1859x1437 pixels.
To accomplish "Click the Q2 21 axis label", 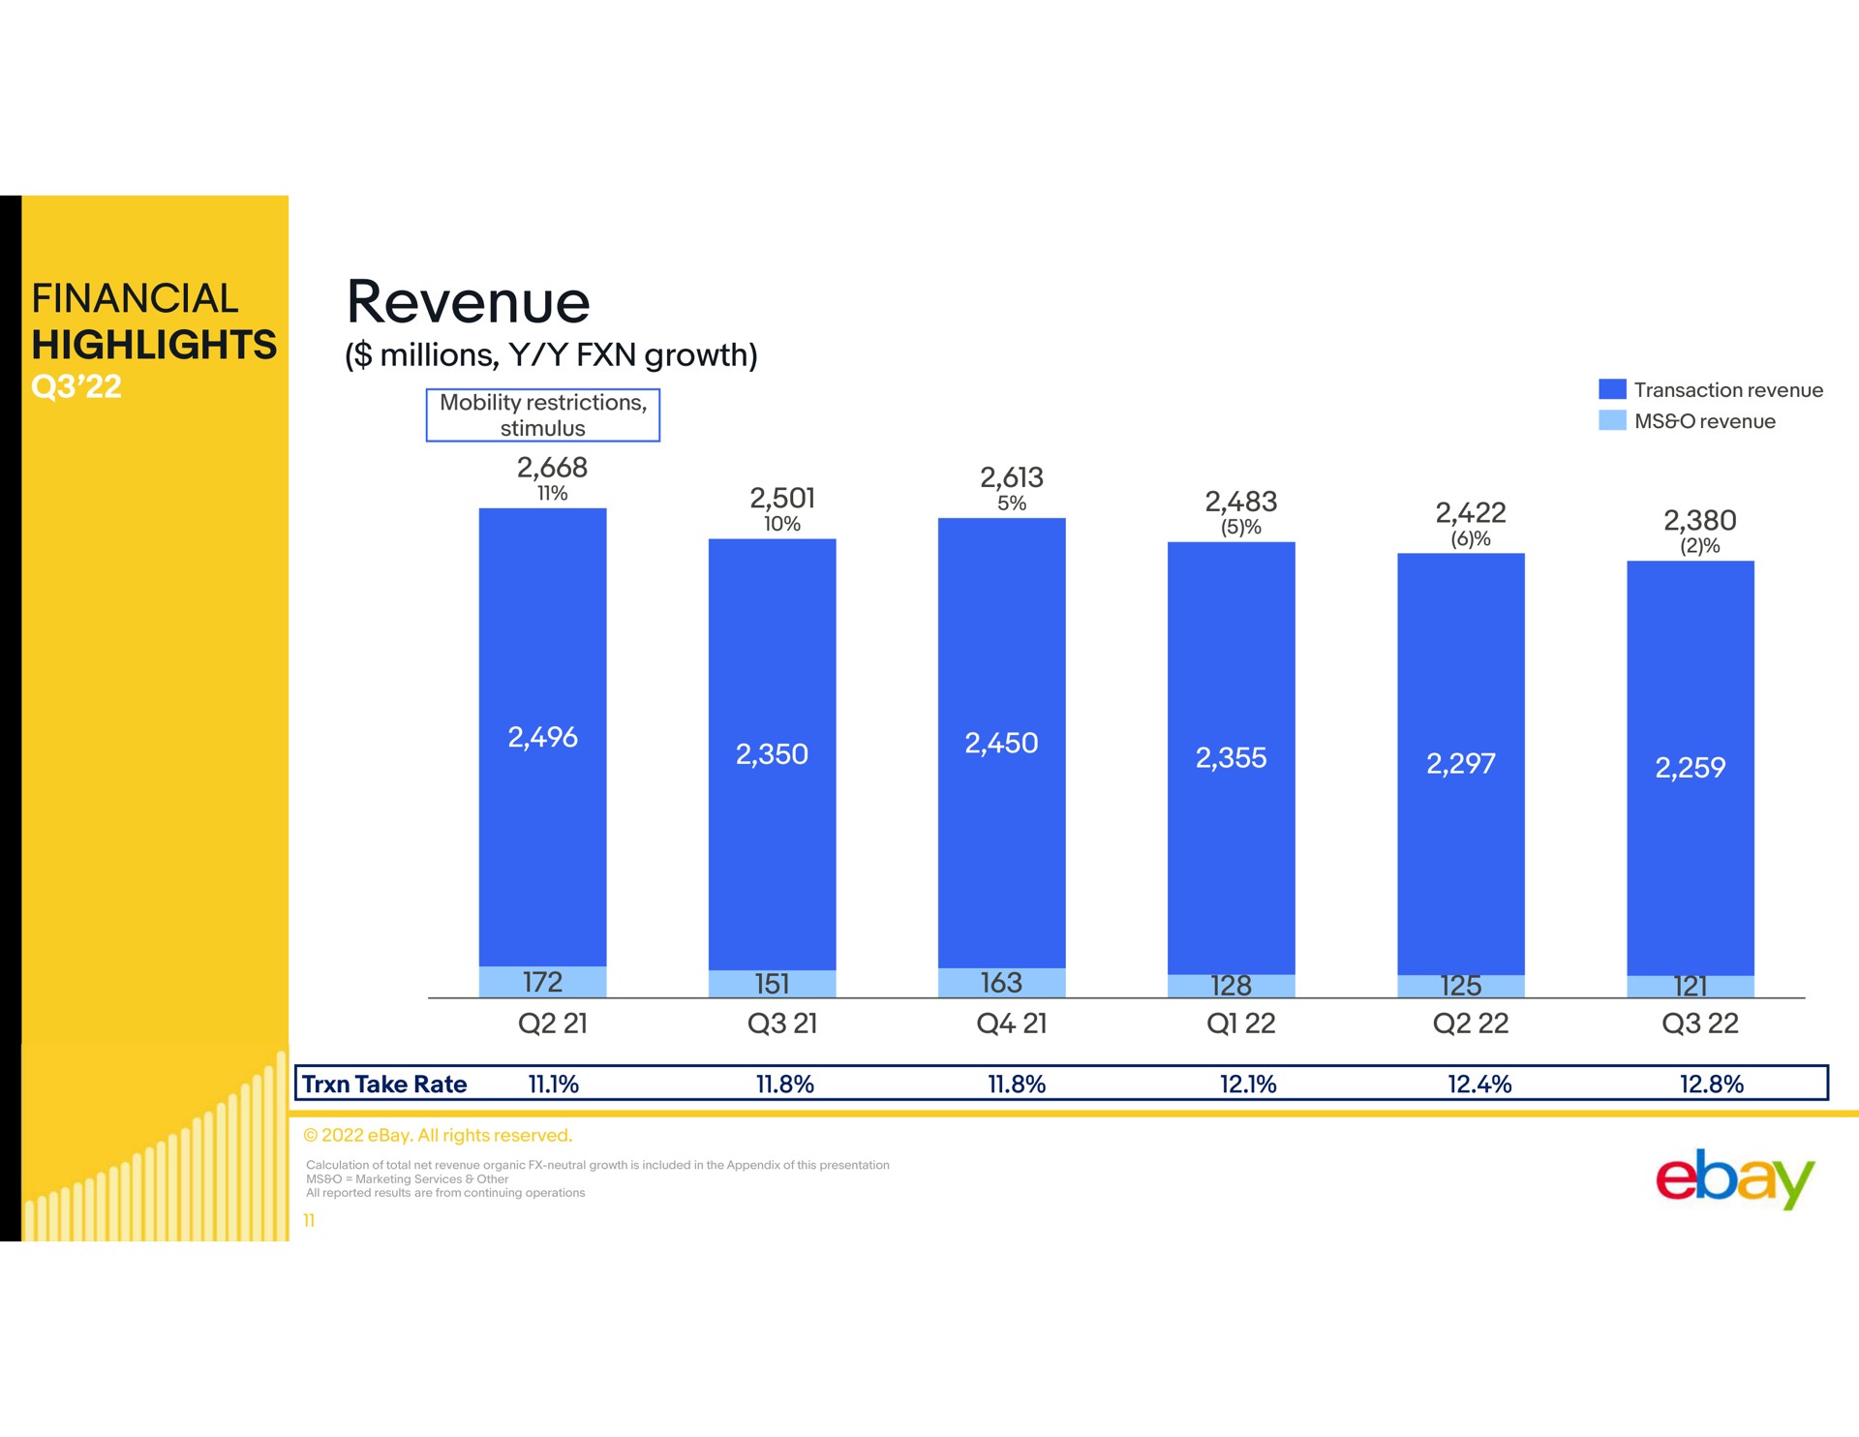I will pyautogui.click(x=553, y=1024).
